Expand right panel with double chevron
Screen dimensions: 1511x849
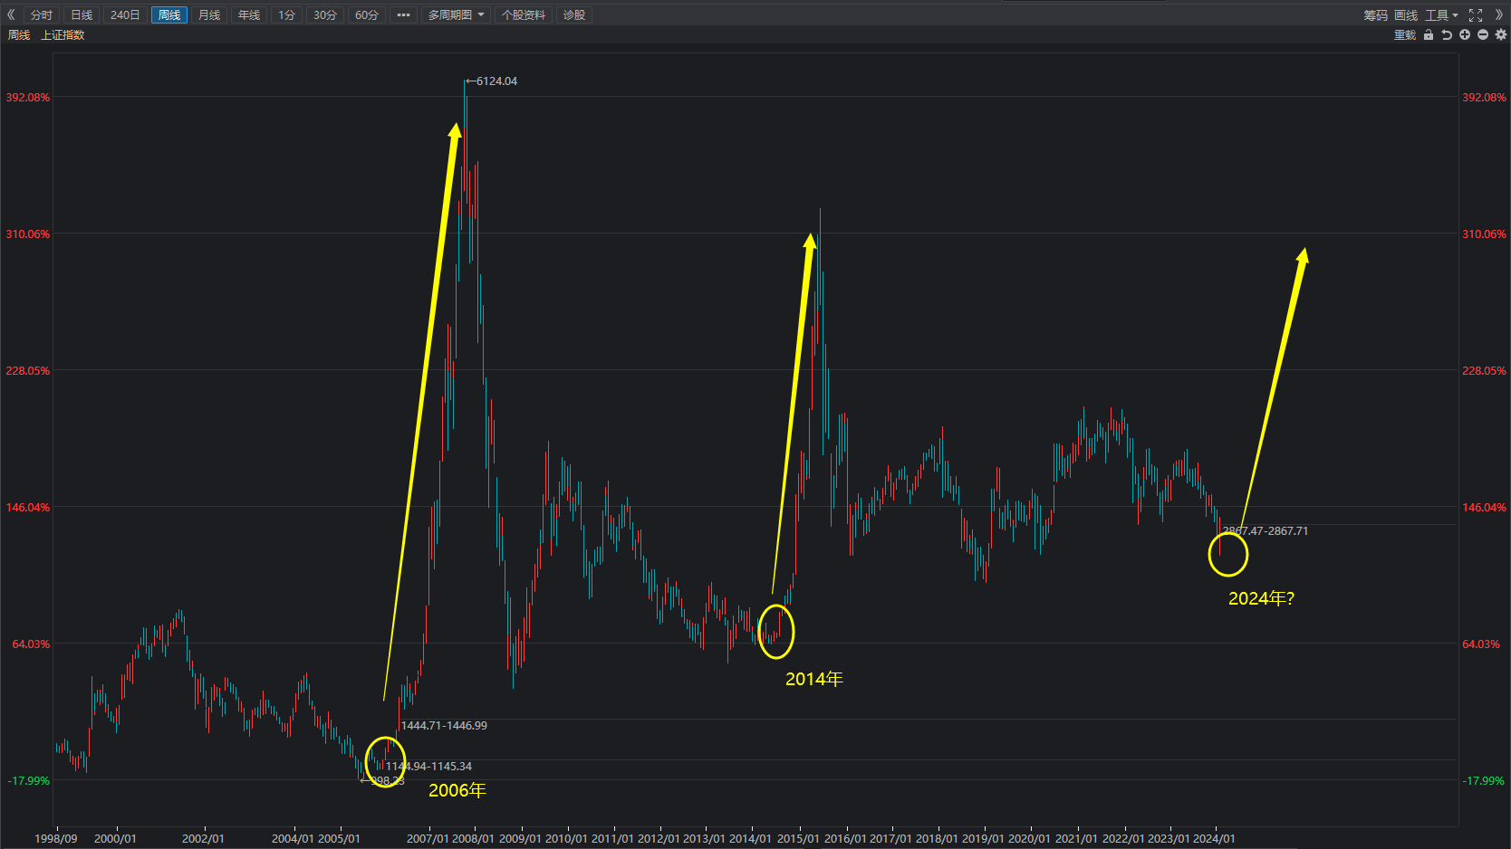[1498, 15]
